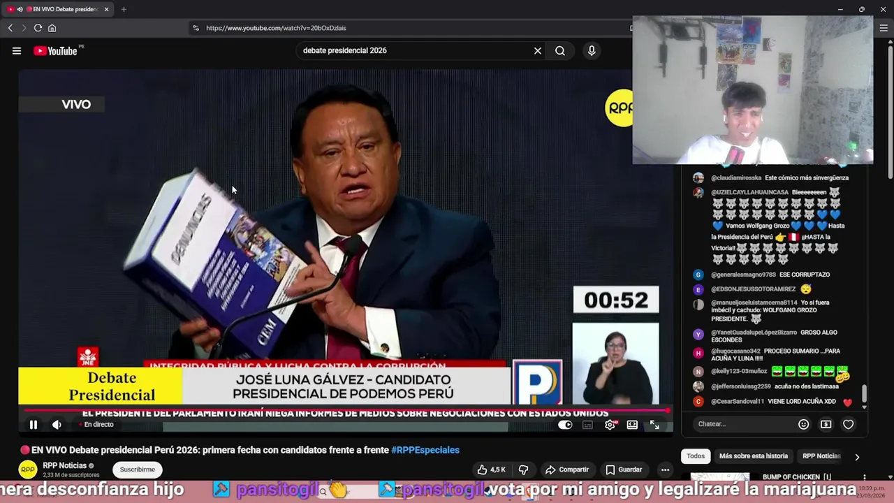Click the Suscribirme button
Screen dimensions: 894x503
coord(137,469)
